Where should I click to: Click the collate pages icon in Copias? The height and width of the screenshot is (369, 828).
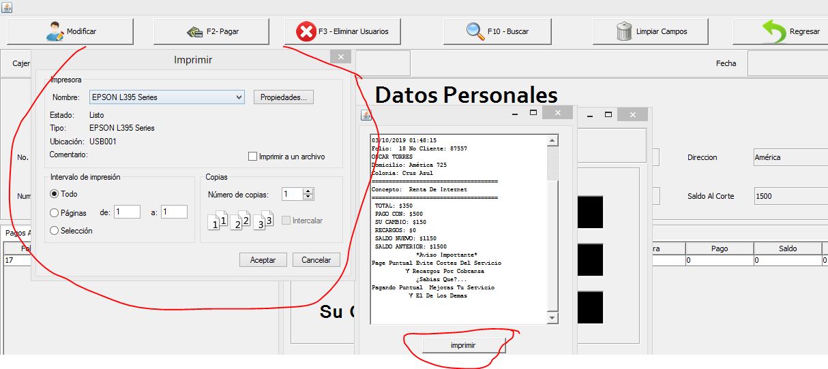pyautogui.click(x=240, y=221)
